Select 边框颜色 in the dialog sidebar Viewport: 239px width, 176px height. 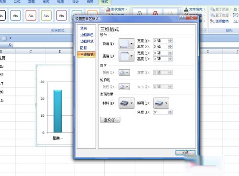click(87, 35)
